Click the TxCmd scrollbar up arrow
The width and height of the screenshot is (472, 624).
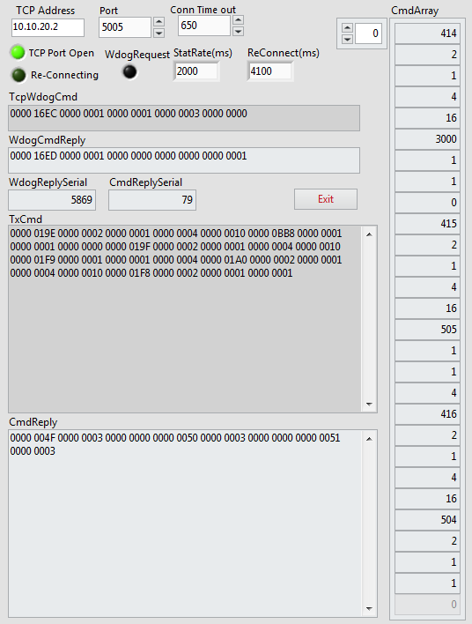point(369,234)
